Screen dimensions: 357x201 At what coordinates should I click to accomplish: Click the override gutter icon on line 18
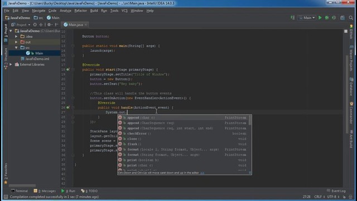[68, 69]
